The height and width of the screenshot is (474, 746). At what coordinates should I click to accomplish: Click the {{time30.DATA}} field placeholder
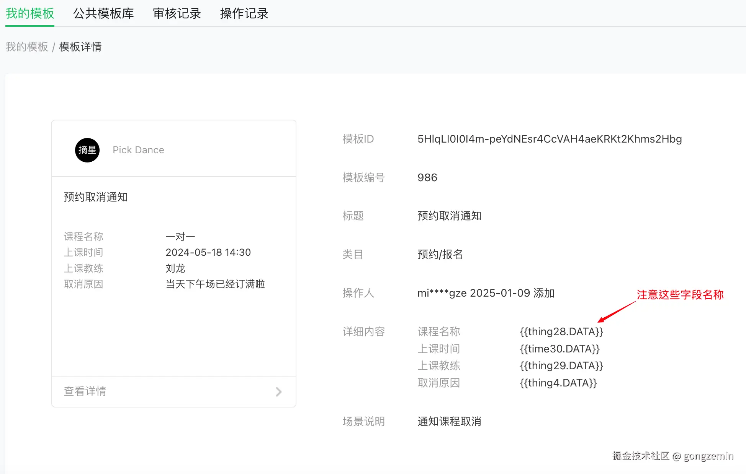559,349
